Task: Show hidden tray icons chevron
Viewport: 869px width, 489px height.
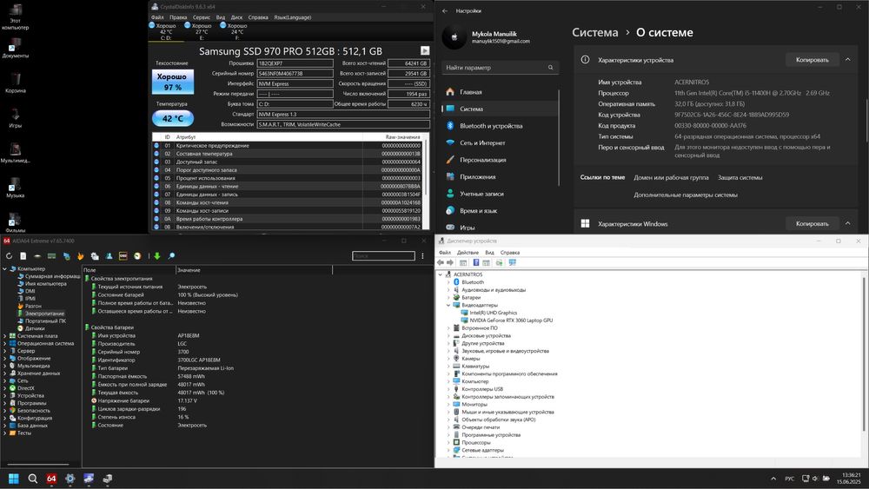Action: tap(773, 479)
